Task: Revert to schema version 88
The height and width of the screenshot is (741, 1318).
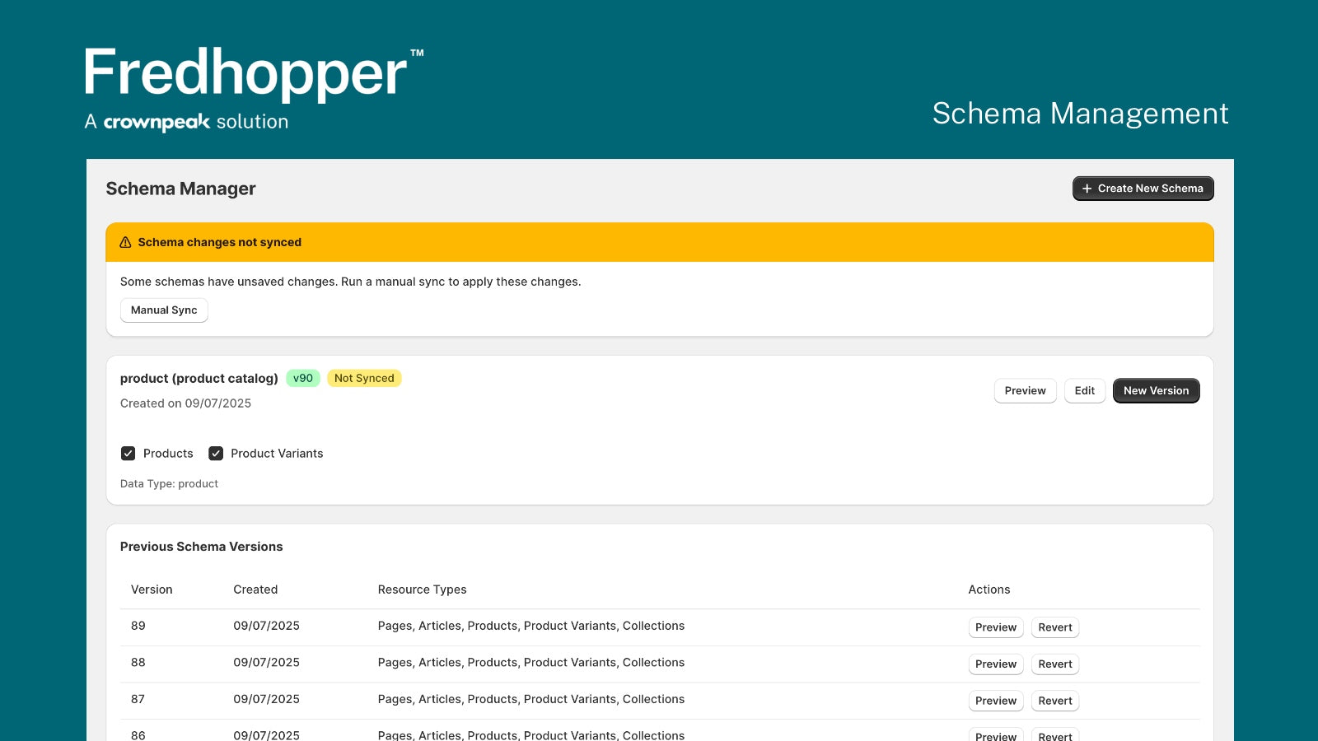Action: coord(1055,664)
